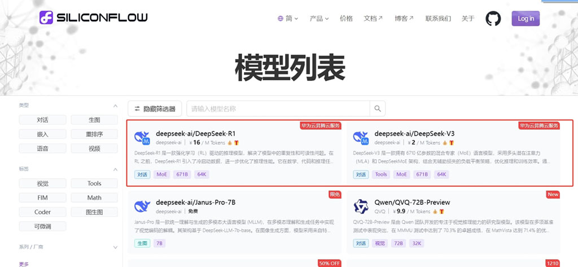The image size is (578, 267).
Task: Click the globe language icon
Action: (x=281, y=19)
